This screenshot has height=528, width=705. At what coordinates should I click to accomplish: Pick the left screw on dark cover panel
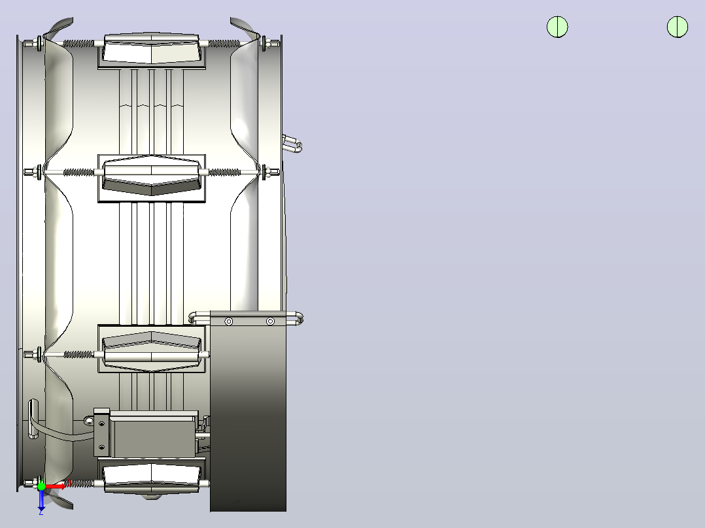tap(229, 322)
